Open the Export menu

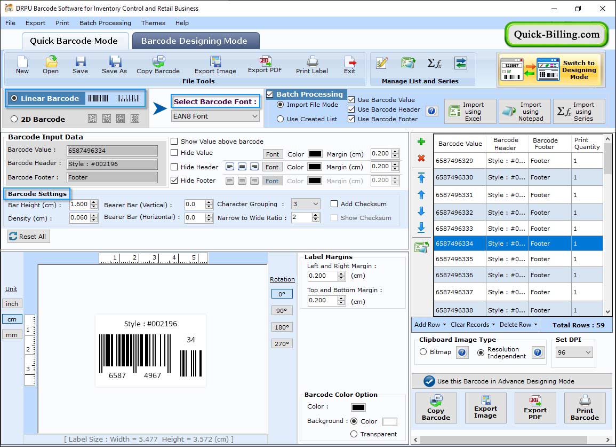[35, 23]
